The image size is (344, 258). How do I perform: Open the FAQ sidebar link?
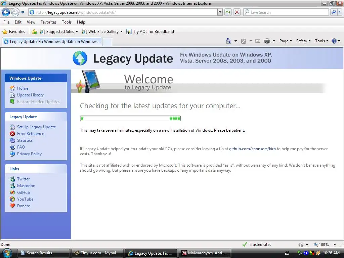[21, 147]
